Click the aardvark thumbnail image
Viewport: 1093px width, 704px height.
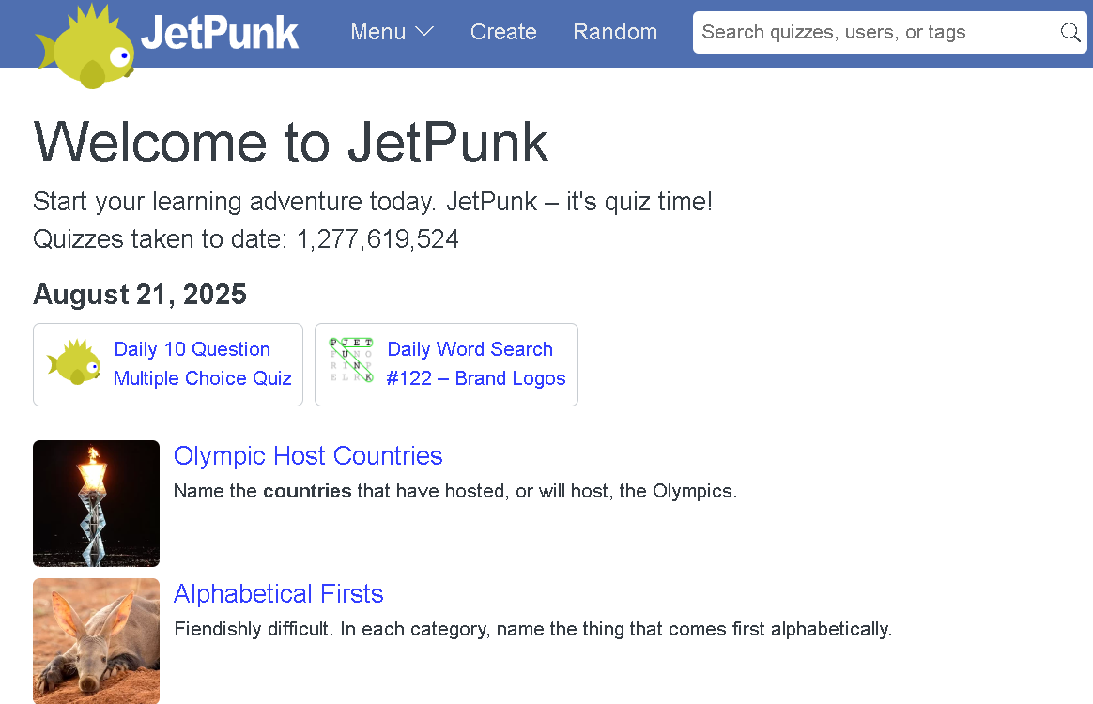[x=96, y=640]
